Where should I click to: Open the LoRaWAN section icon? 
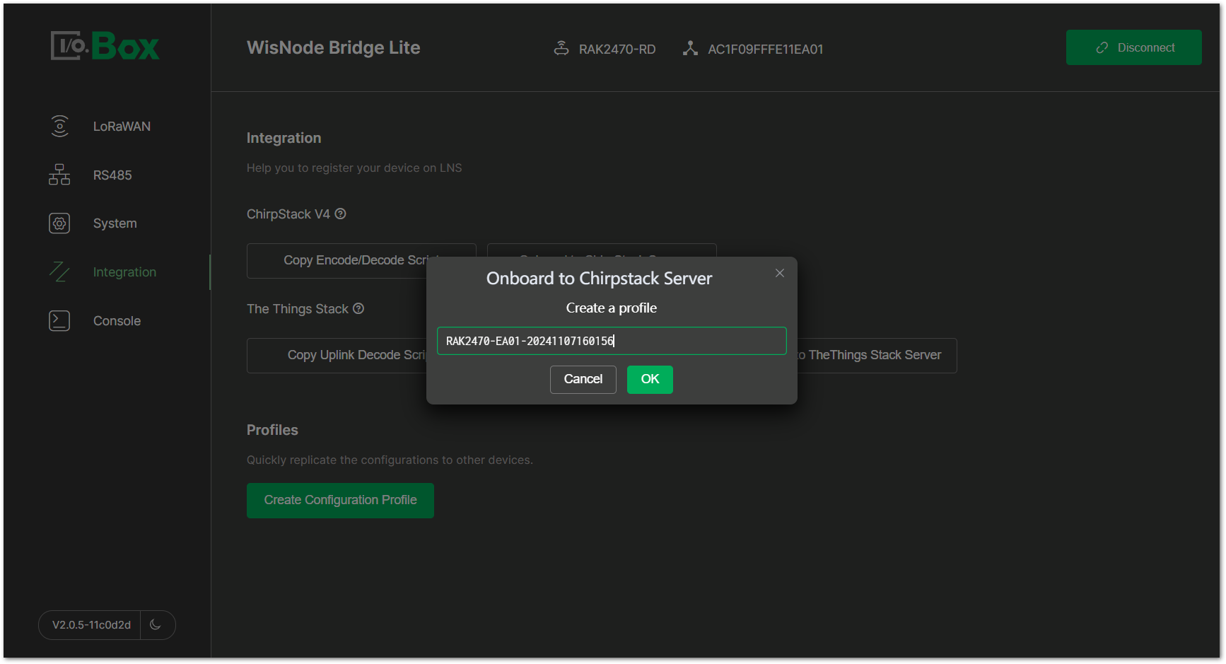[x=59, y=126]
